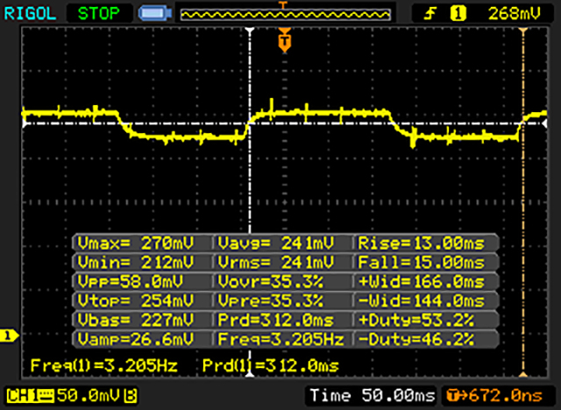The height and width of the screenshot is (410, 561).
Task: Click the Vbas= 227mV measurement
Action: pyautogui.click(x=136, y=320)
